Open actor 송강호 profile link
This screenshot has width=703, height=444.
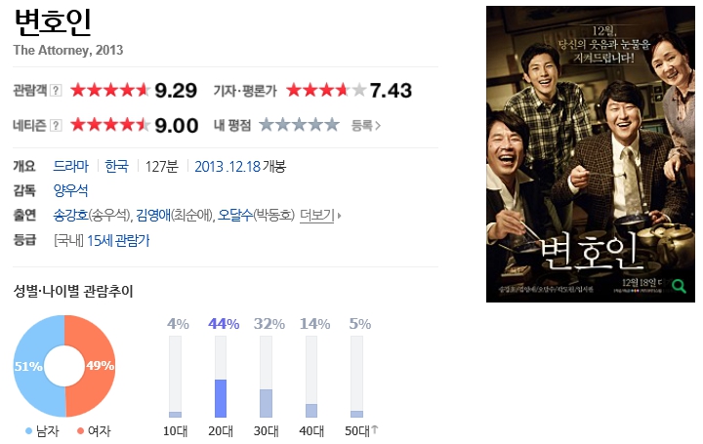[71, 216]
